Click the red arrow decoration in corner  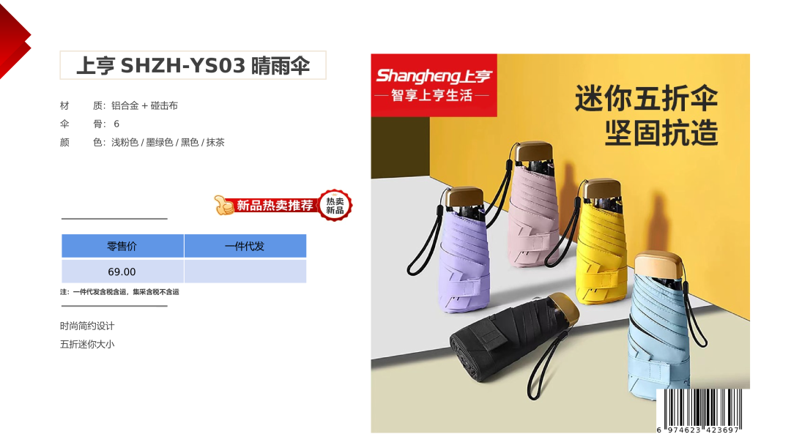(15, 40)
